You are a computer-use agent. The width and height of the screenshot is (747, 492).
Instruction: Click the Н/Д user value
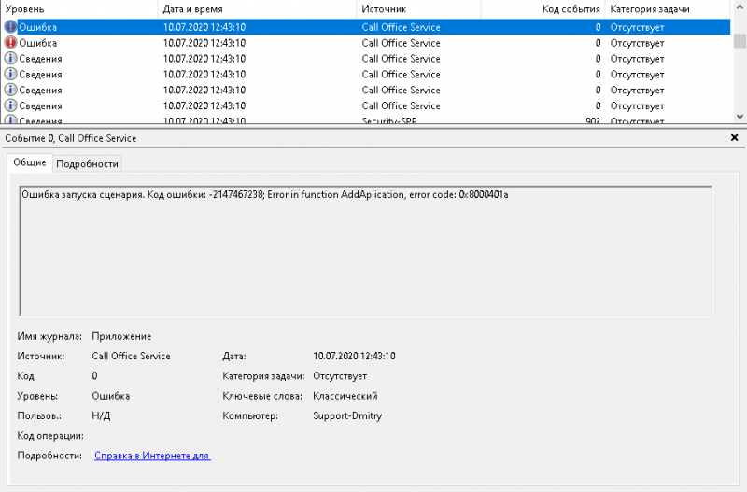pyautogui.click(x=101, y=415)
